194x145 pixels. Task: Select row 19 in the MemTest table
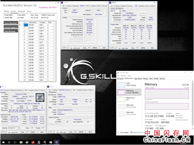(36, 80)
